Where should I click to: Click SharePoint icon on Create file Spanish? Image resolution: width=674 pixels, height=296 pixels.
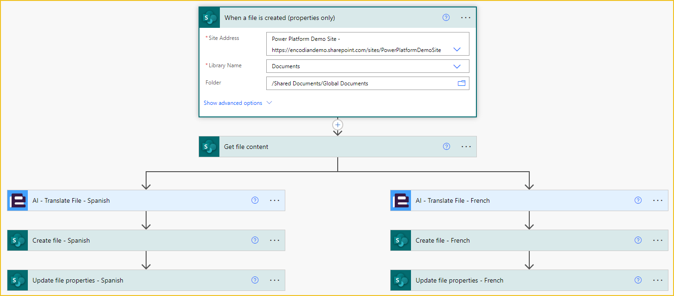[18, 240]
